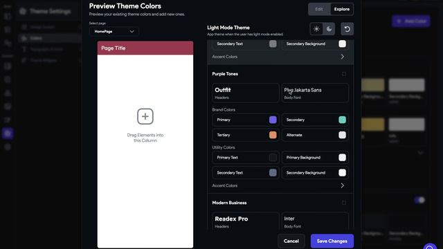Click the Purple Tones Secondary teal swatch
This screenshot has width=443, height=249.
342,120
